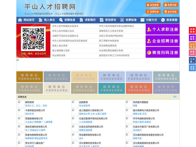
Task: Open 残疾人就业条例 link
Action: tap(60, 46)
